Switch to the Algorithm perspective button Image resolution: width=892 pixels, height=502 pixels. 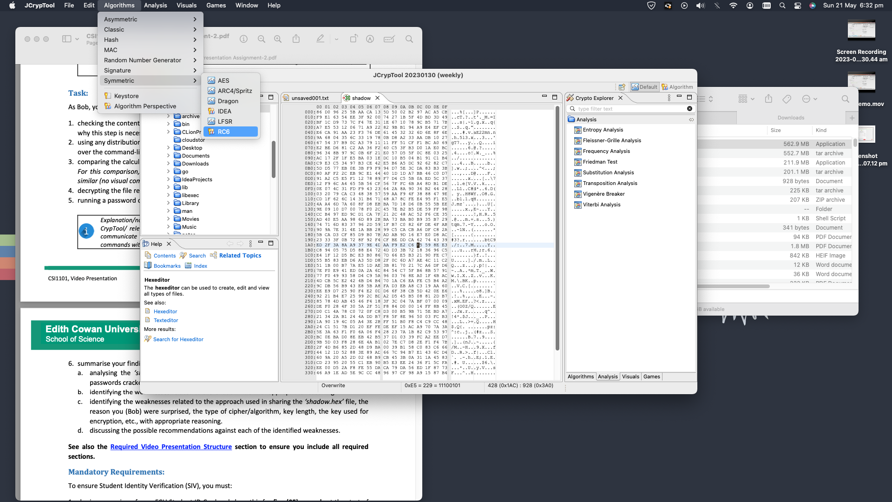click(677, 87)
